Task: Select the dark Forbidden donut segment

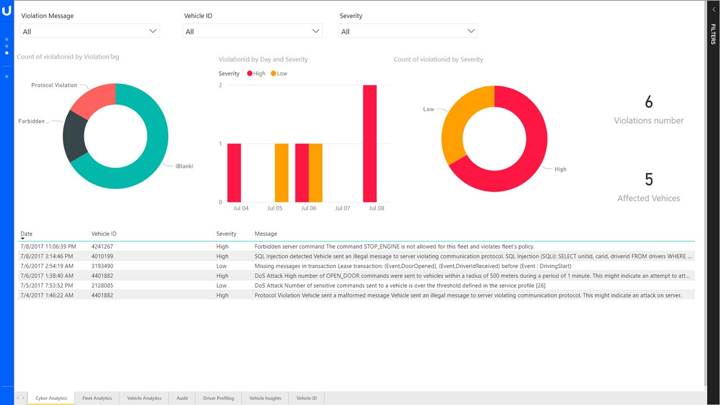Action: pos(75,135)
